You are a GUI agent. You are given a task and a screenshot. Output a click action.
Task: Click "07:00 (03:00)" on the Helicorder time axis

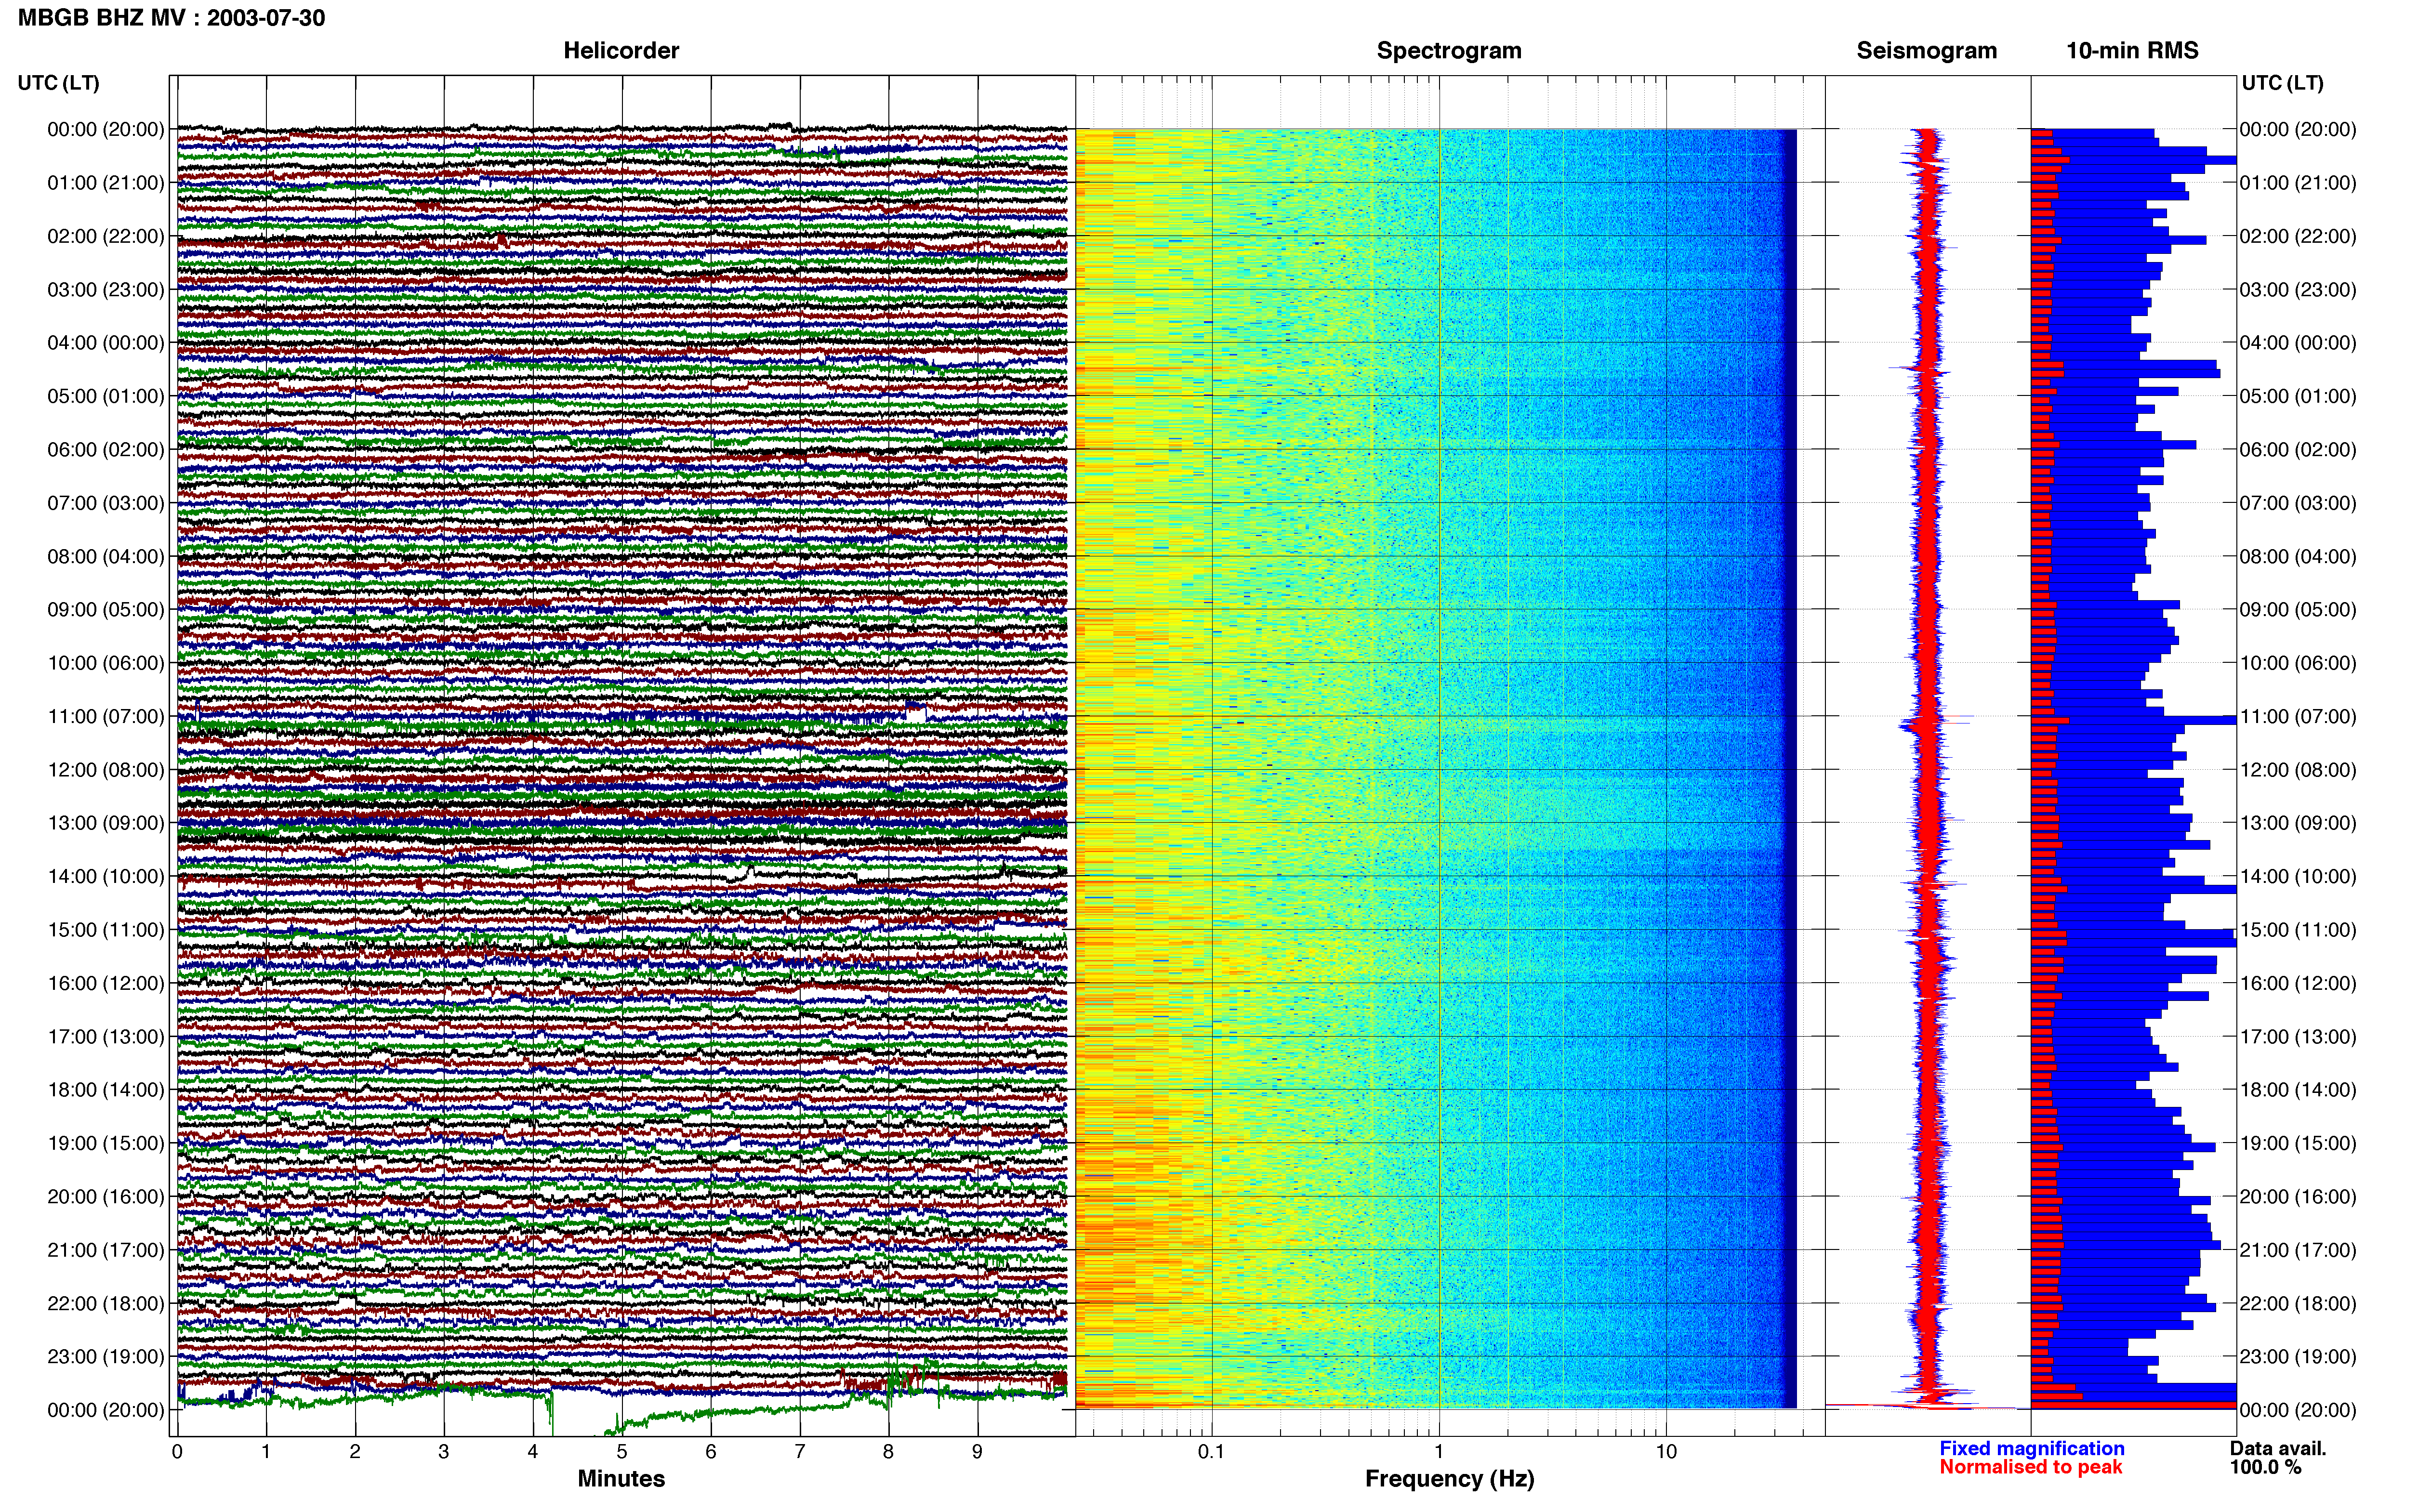(x=106, y=503)
